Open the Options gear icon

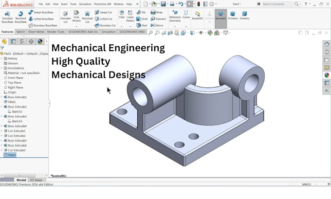click(212, 4)
